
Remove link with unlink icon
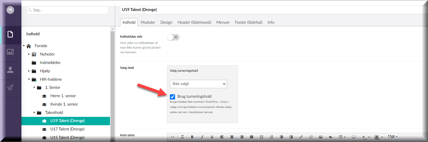point(311,137)
